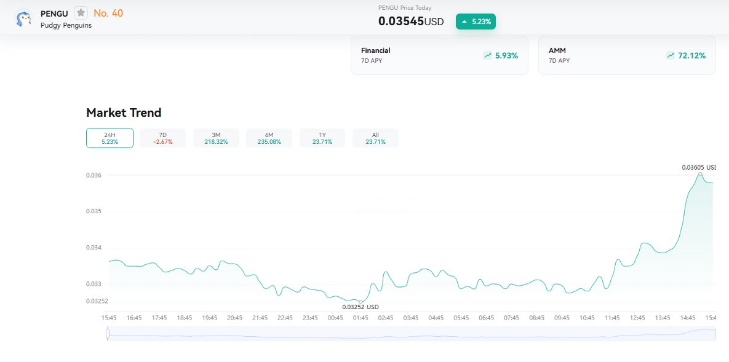Click the 'PENGU Price Today' heading

(405, 7)
